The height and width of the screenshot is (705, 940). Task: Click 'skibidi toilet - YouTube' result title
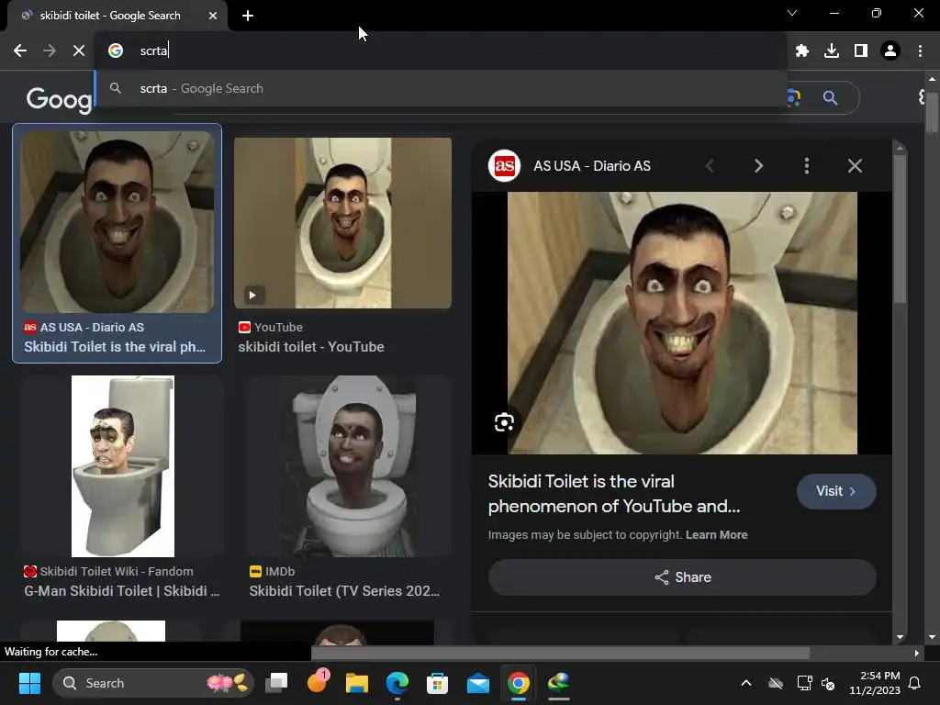click(x=310, y=346)
